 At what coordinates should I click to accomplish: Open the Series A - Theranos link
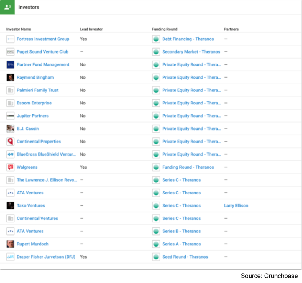181,244
